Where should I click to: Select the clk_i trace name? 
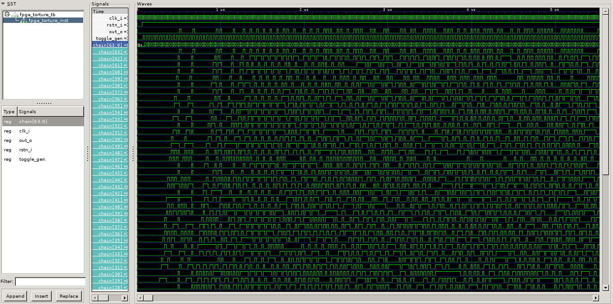click(110, 18)
